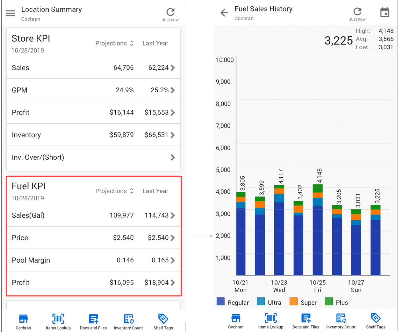Select Cochran tab in right bottom bar
This screenshot has height=332, width=403.
tap(236, 321)
